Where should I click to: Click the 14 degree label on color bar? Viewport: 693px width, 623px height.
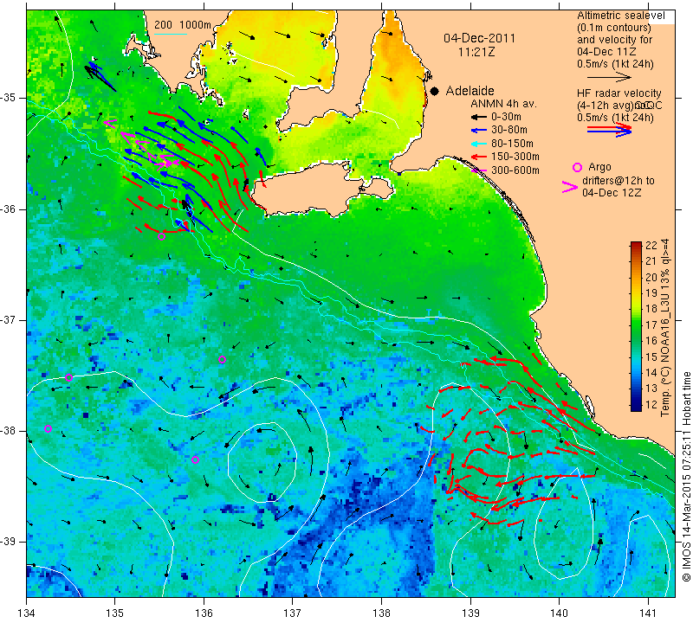[651, 373]
